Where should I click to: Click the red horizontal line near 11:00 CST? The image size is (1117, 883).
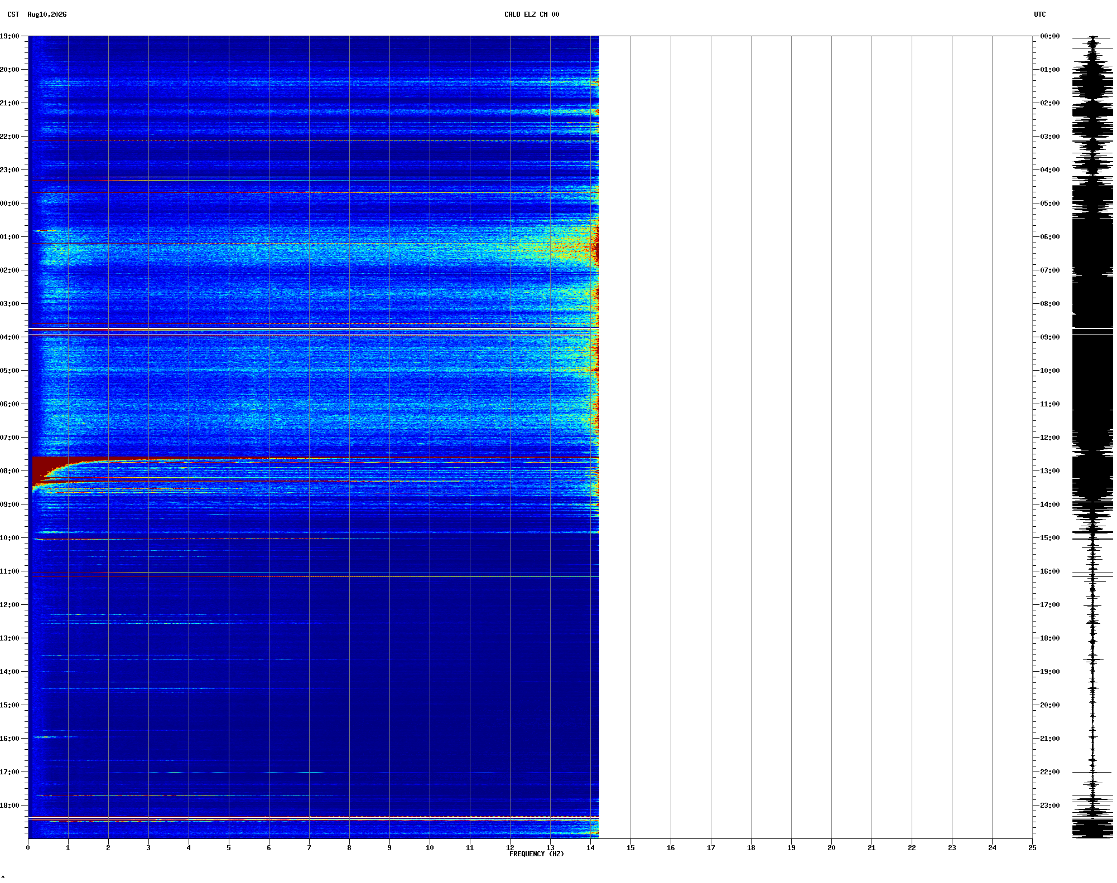point(314,576)
